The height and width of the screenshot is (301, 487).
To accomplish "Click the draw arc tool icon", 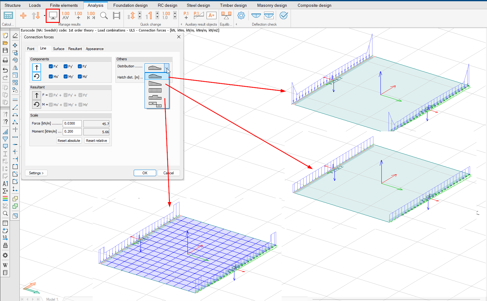I will [15, 115].
